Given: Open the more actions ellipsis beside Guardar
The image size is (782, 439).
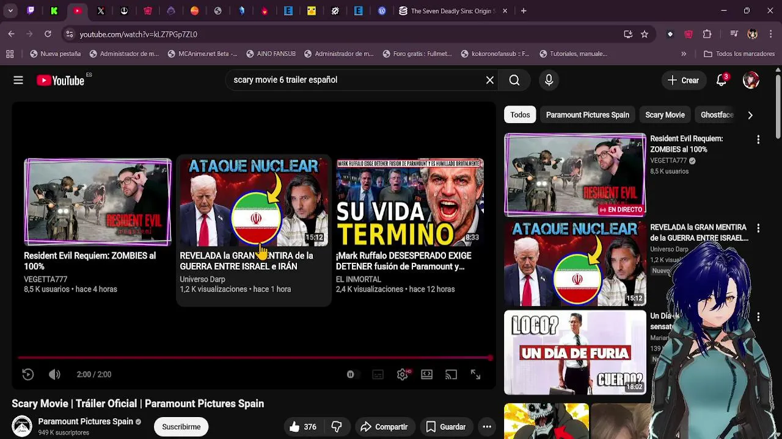Looking at the screenshot, I should 487,427.
